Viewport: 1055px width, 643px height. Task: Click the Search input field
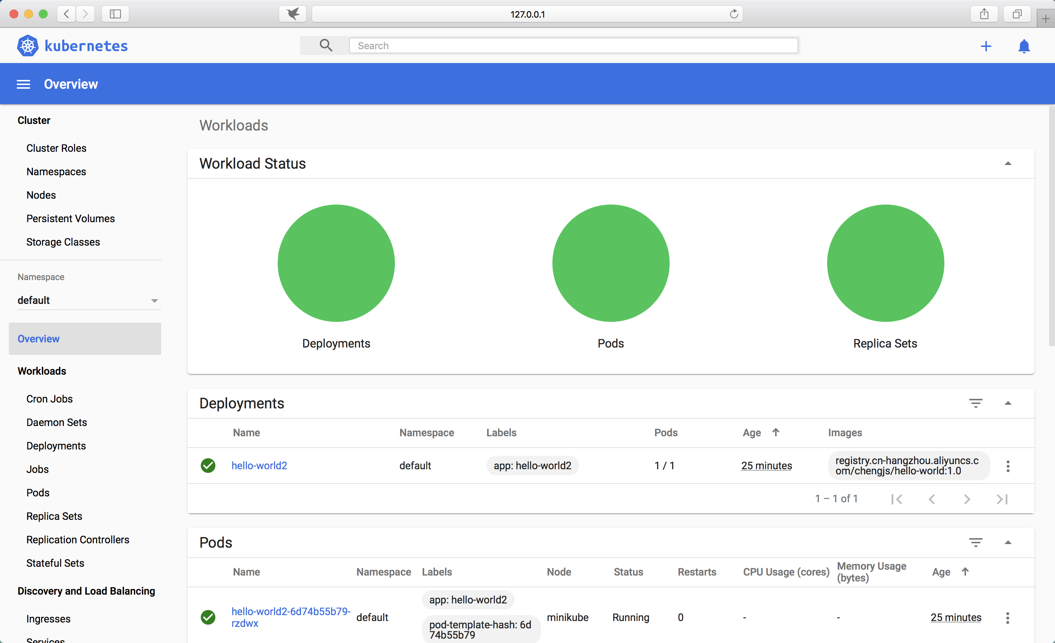pos(573,46)
